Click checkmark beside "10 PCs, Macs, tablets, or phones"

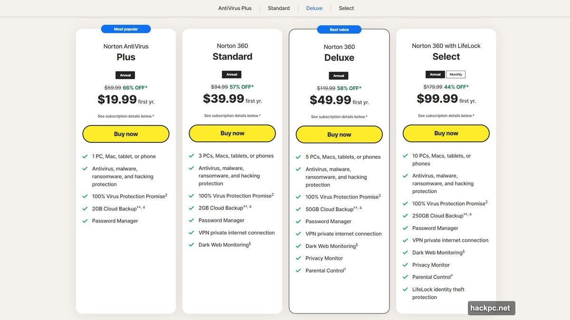pos(405,155)
